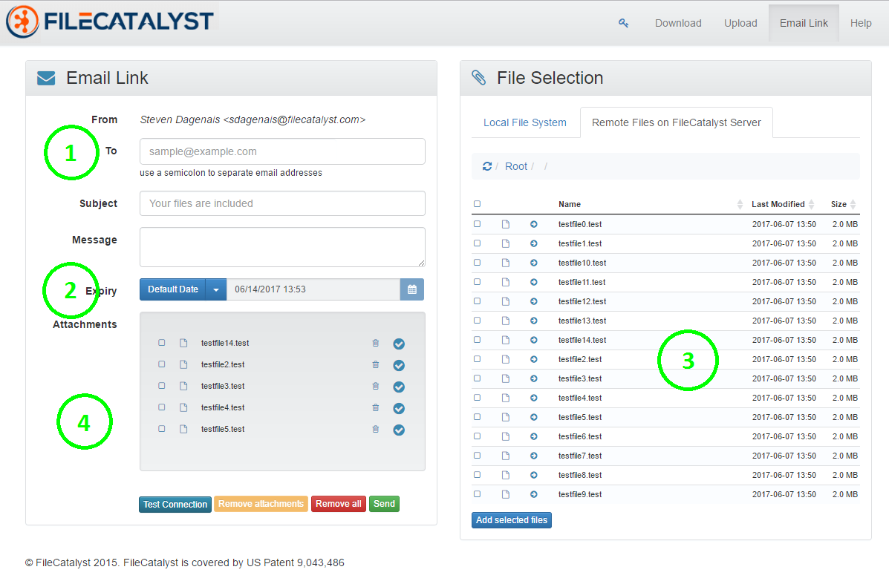Click the blue arrow icon for testfile6.test
Screen dimensions: 889x584
(x=533, y=437)
